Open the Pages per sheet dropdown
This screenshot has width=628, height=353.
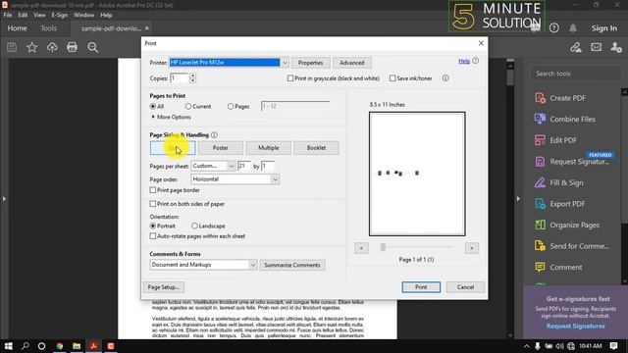point(213,166)
